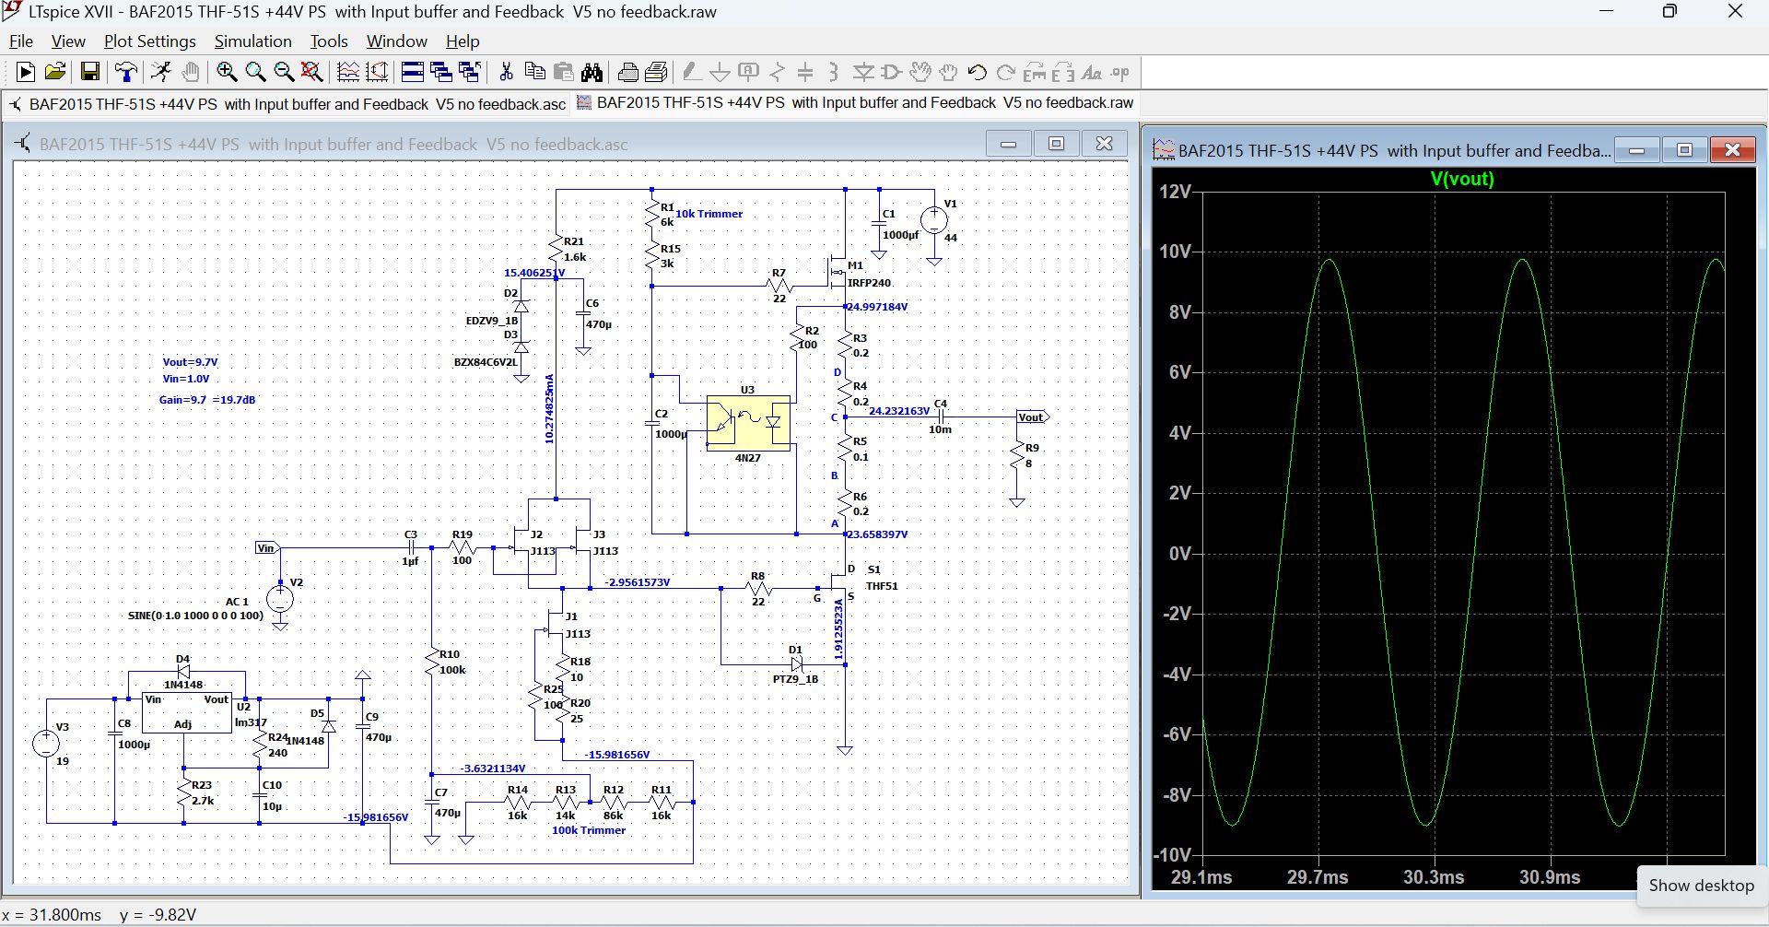The width and height of the screenshot is (1769, 927).
Task: Open the File menu
Action: pos(21,41)
